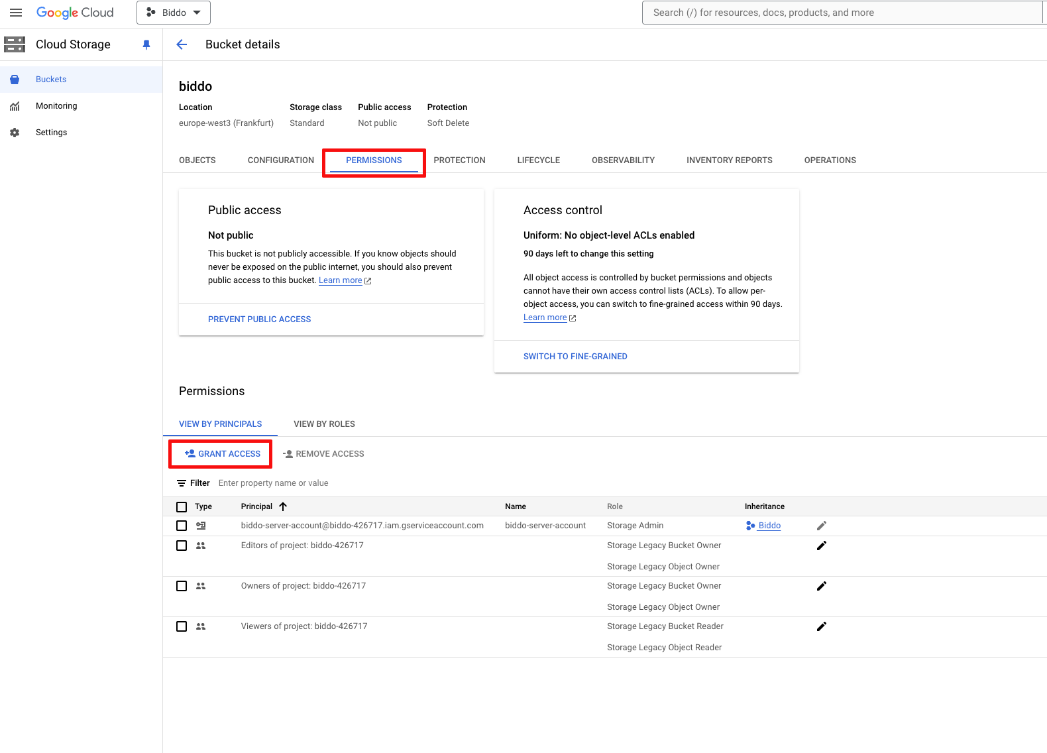Open the Biddo inheritance link
This screenshot has height=753, width=1047.
[769, 526]
